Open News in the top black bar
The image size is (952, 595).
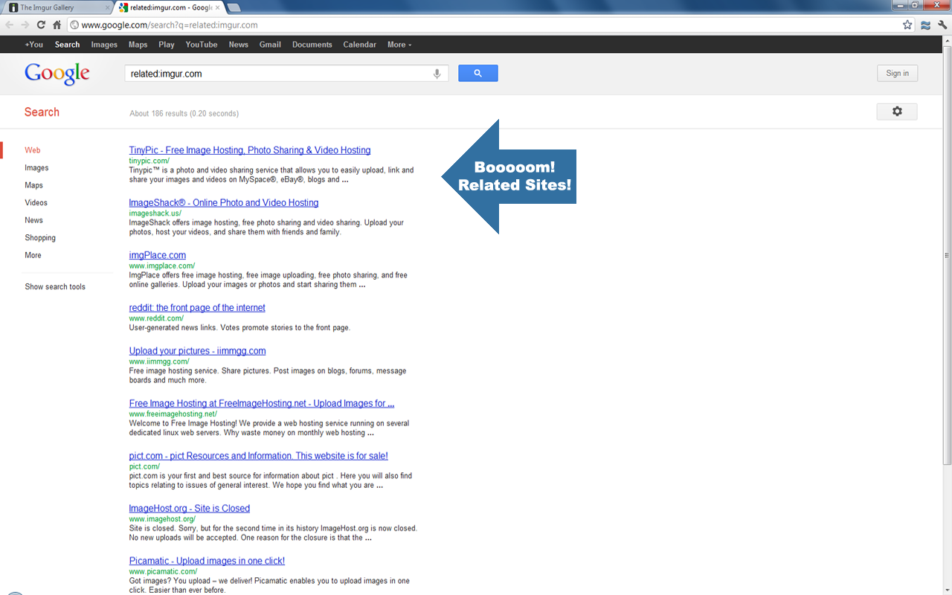[239, 45]
